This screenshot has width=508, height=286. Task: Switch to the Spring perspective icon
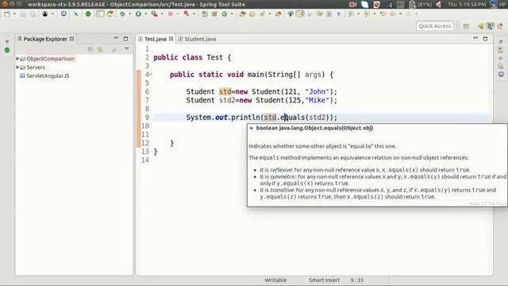click(480, 26)
